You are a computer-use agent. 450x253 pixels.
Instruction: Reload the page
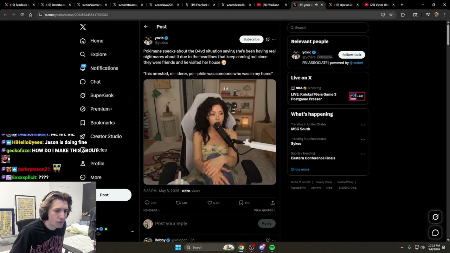tap(22, 15)
